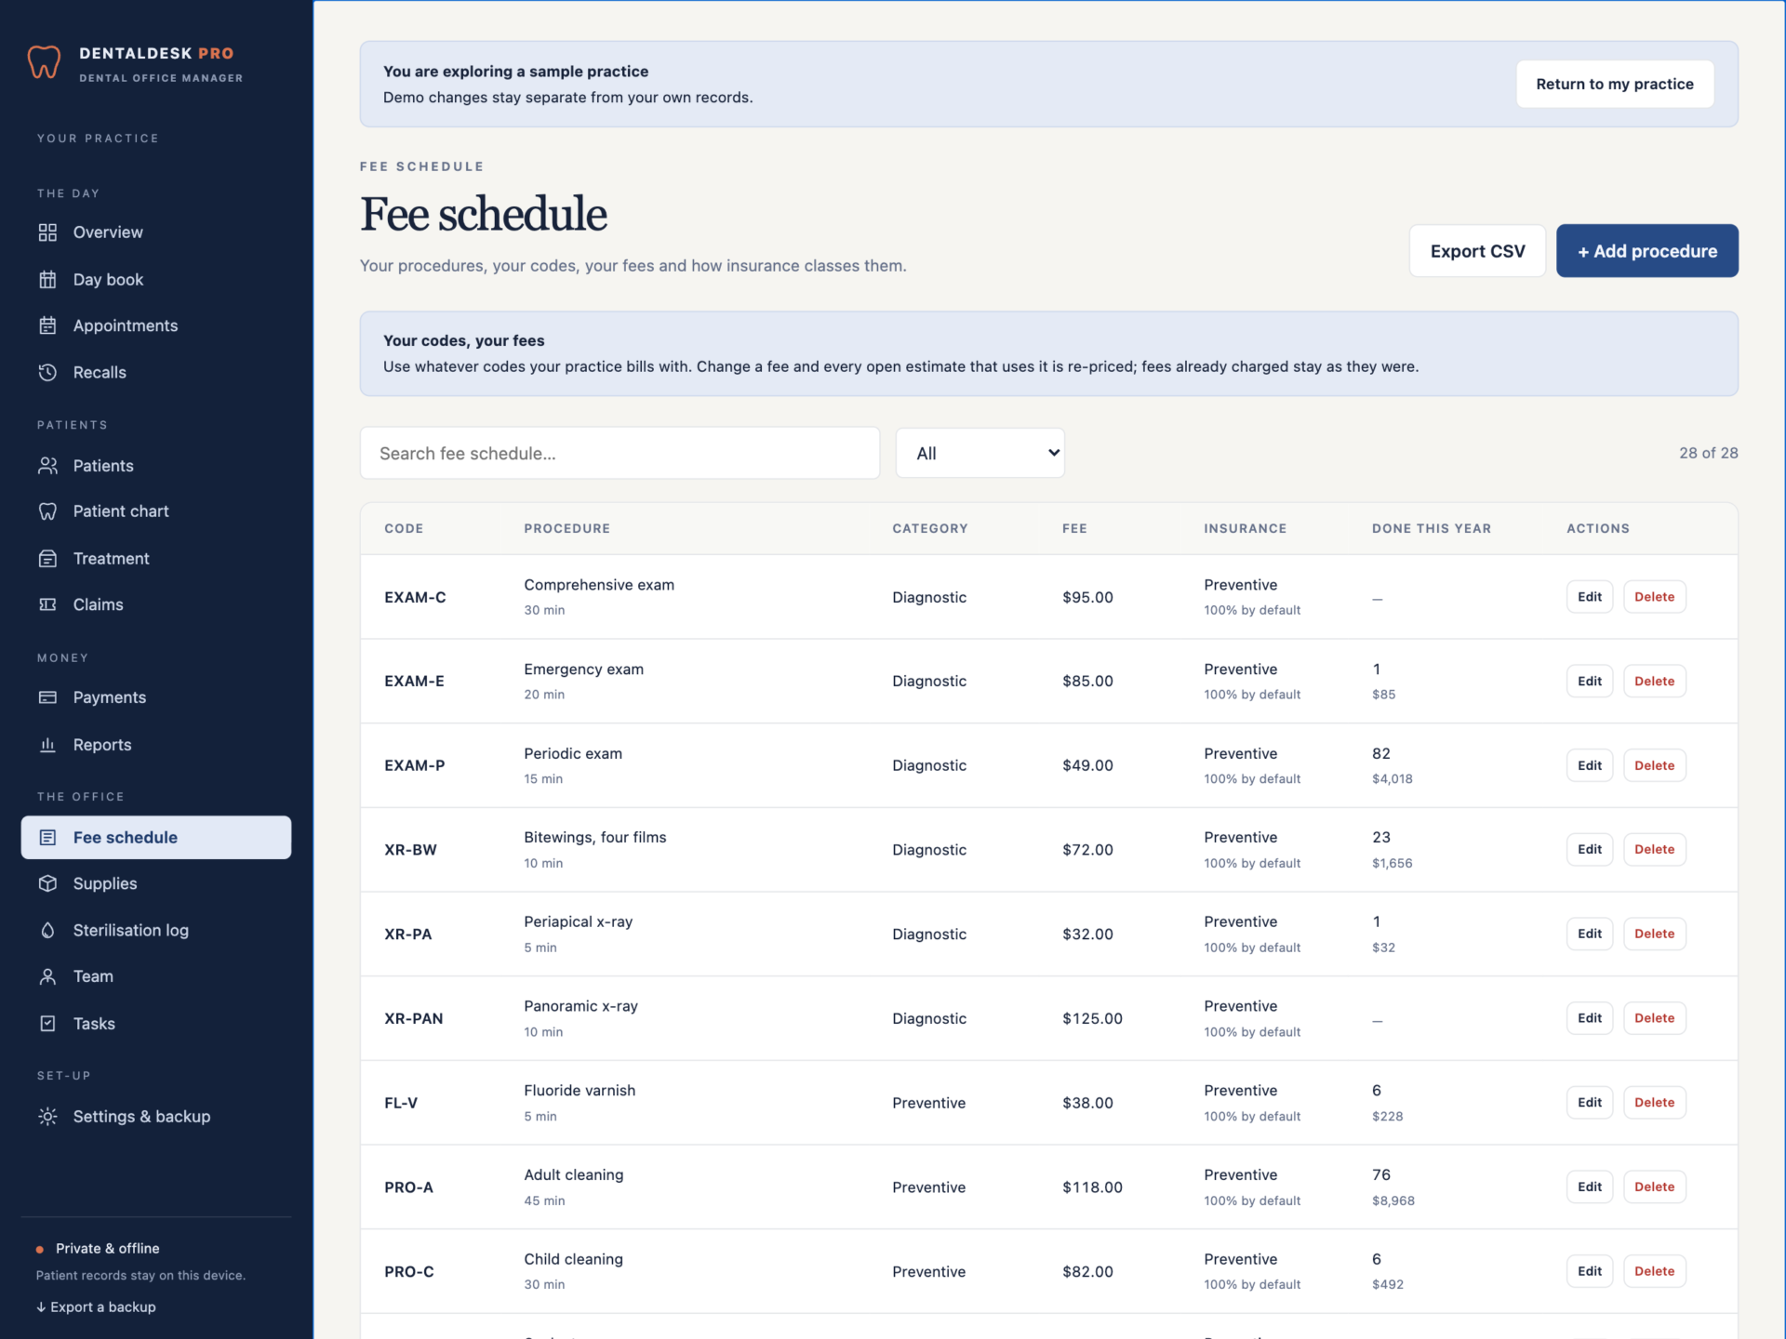
Task: Open the Sterilisation log label
Action: click(x=131, y=930)
